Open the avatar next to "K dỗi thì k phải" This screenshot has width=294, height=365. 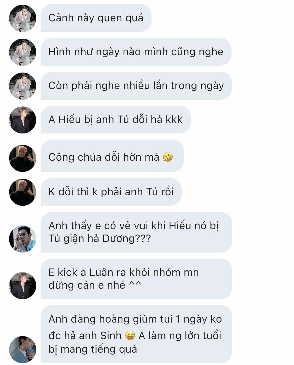[x=23, y=192]
